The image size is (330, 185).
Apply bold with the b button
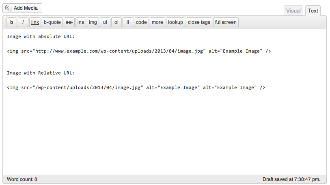coord(12,22)
